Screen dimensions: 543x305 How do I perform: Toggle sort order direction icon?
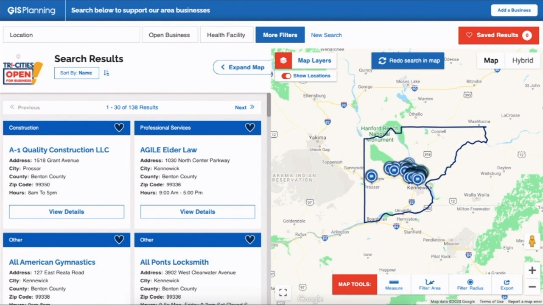(x=106, y=73)
